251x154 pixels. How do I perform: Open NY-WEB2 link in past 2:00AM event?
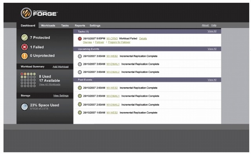[x=112, y=88]
